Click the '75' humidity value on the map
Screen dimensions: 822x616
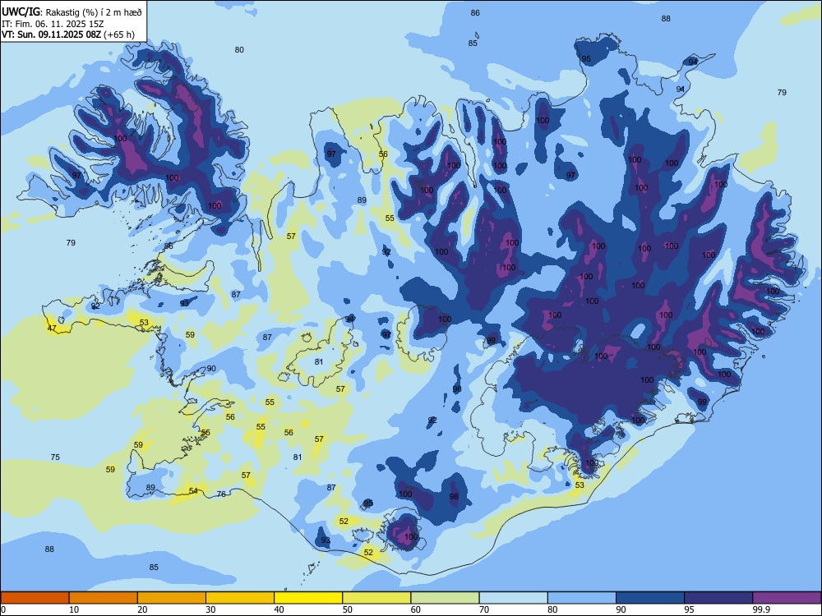55,457
